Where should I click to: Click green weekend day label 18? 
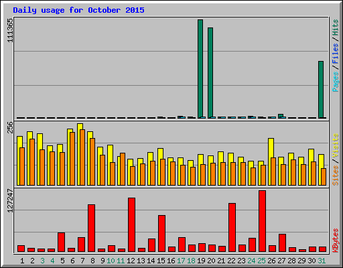[191, 261]
